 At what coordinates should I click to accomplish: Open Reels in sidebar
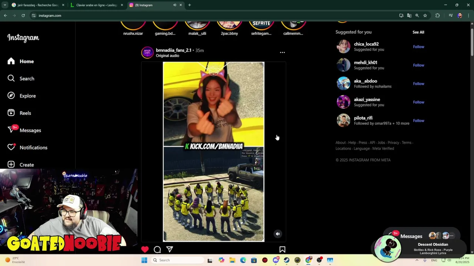19,113
